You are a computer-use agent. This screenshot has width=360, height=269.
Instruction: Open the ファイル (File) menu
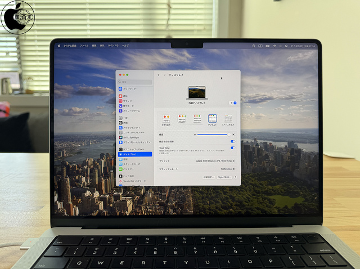(x=84, y=46)
